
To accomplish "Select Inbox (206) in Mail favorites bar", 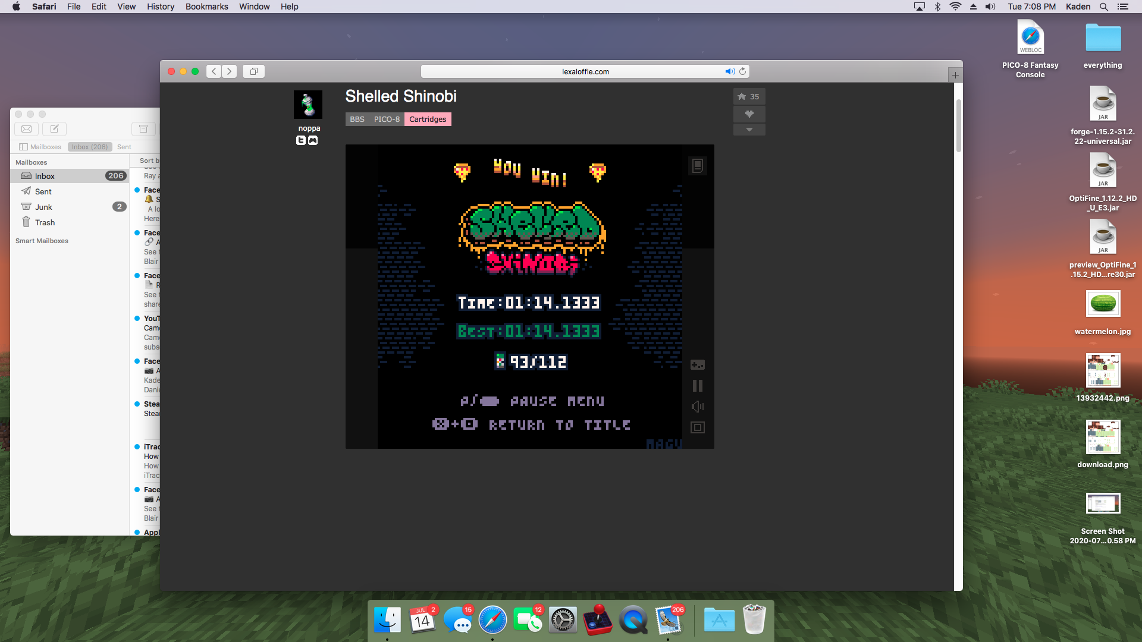I will click(x=90, y=147).
